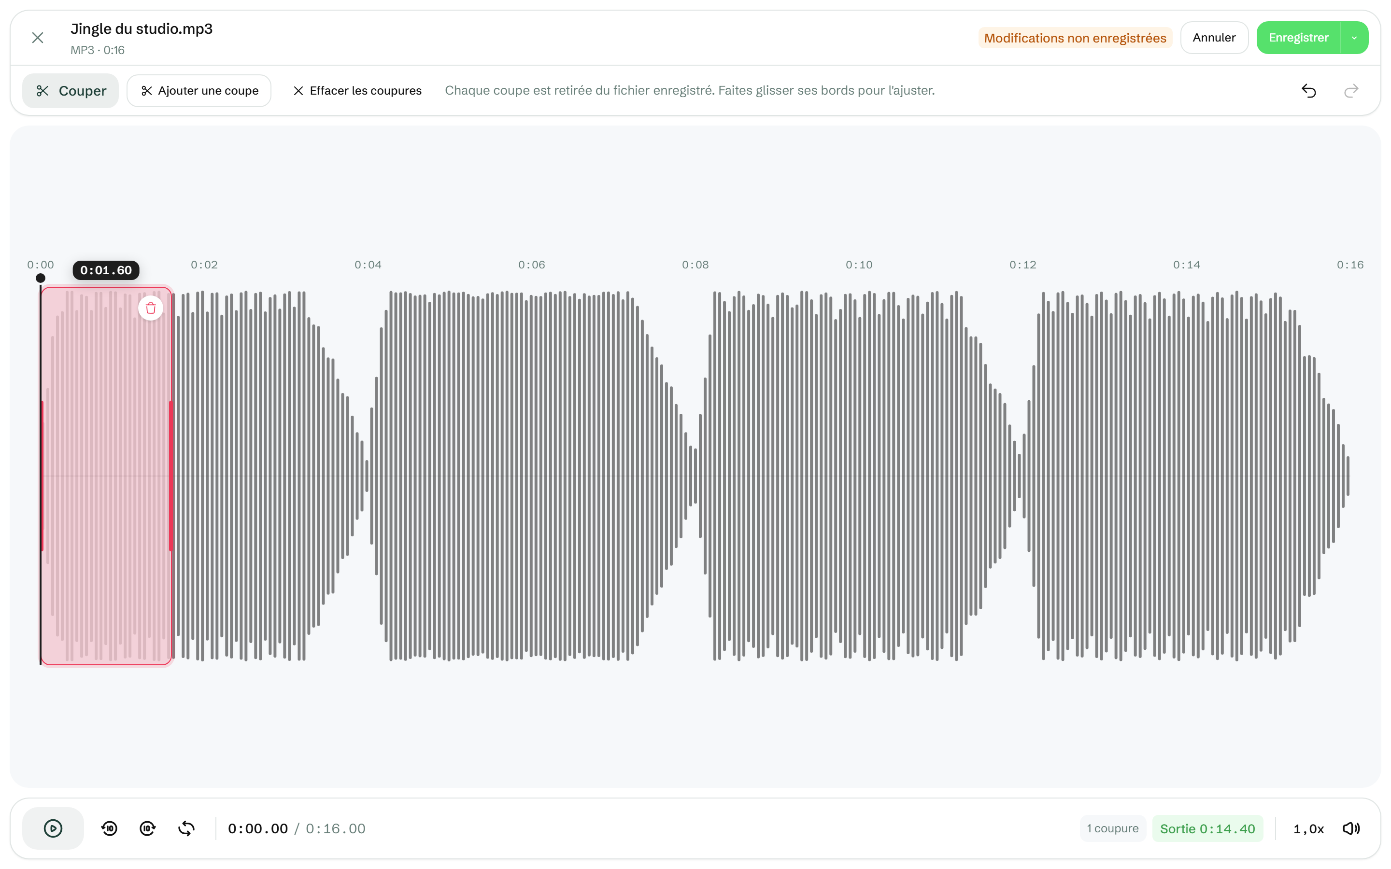Click the right red handle of the cut
The image size is (1391, 869).
[171, 476]
